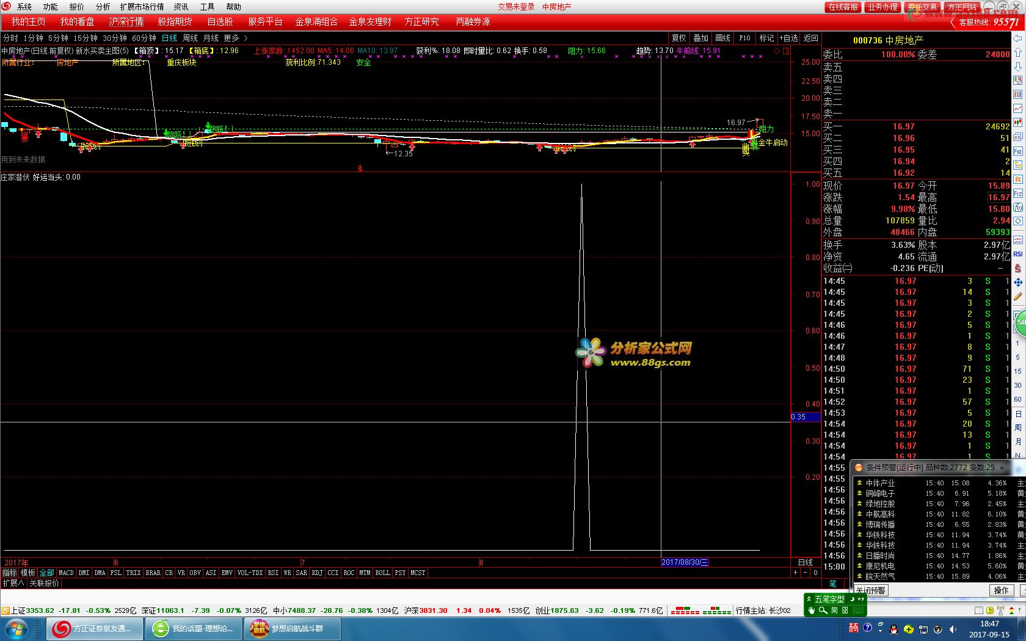Select the 模板 tab
The height and width of the screenshot is (641, 1026).
pos(28,573)
